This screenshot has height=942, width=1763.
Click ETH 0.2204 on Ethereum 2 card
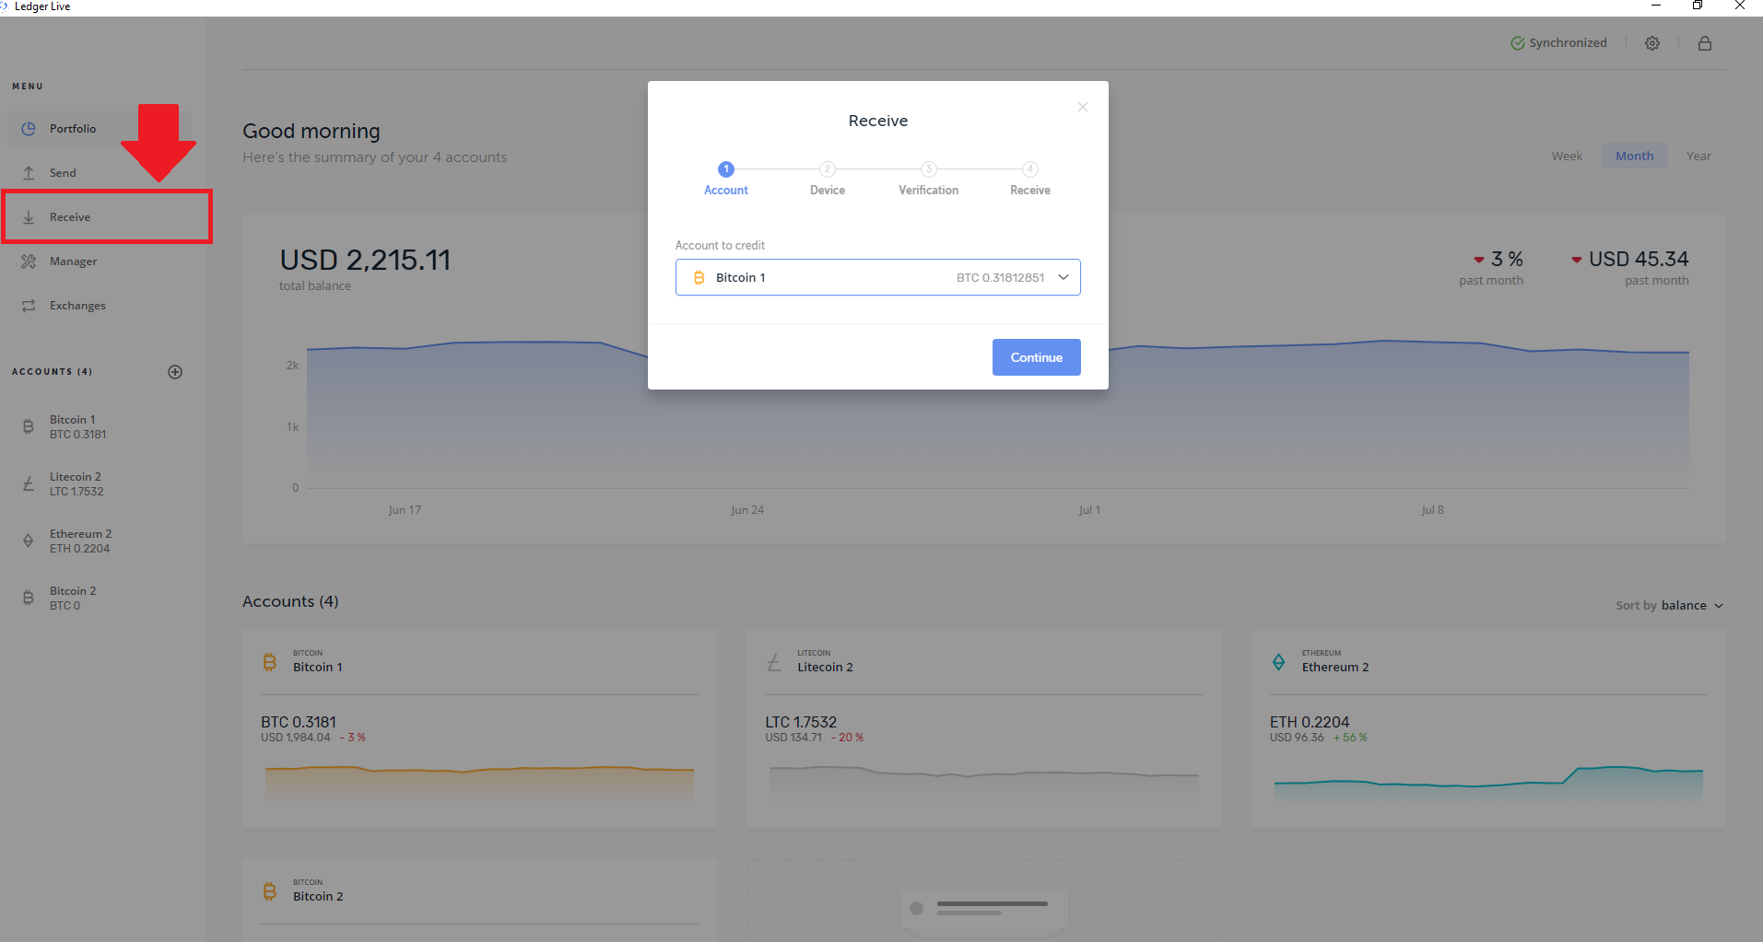[x=1309, y=722]
